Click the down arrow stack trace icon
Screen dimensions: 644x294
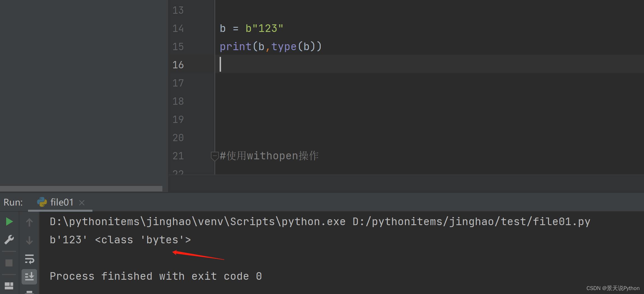(29, 240)
